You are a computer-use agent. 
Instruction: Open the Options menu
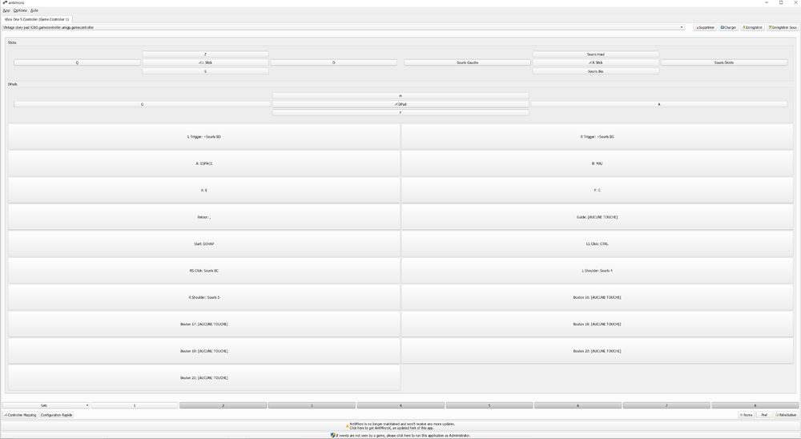click(x=20, y=10)
